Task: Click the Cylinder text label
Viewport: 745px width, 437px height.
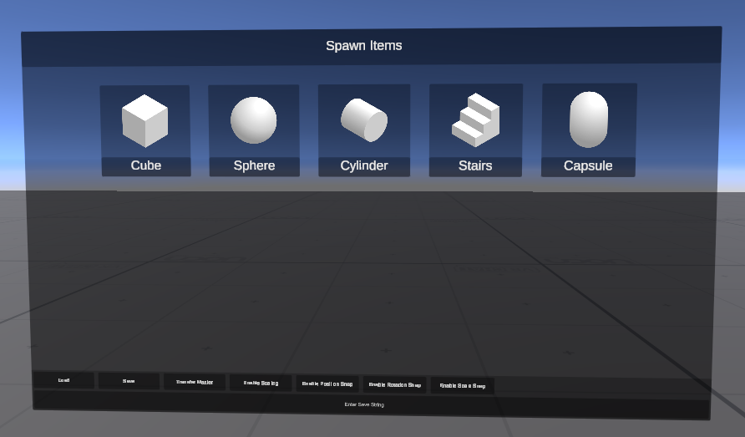Action: coord(364,165)
